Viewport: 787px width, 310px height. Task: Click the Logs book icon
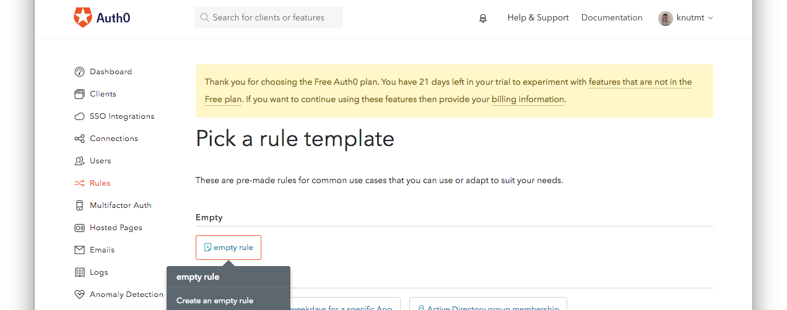point(79,272)
